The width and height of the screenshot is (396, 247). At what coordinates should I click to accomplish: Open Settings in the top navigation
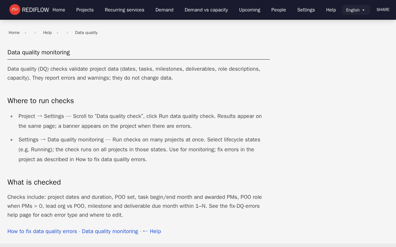306,10
